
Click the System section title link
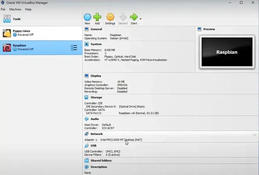coord(96,44)
